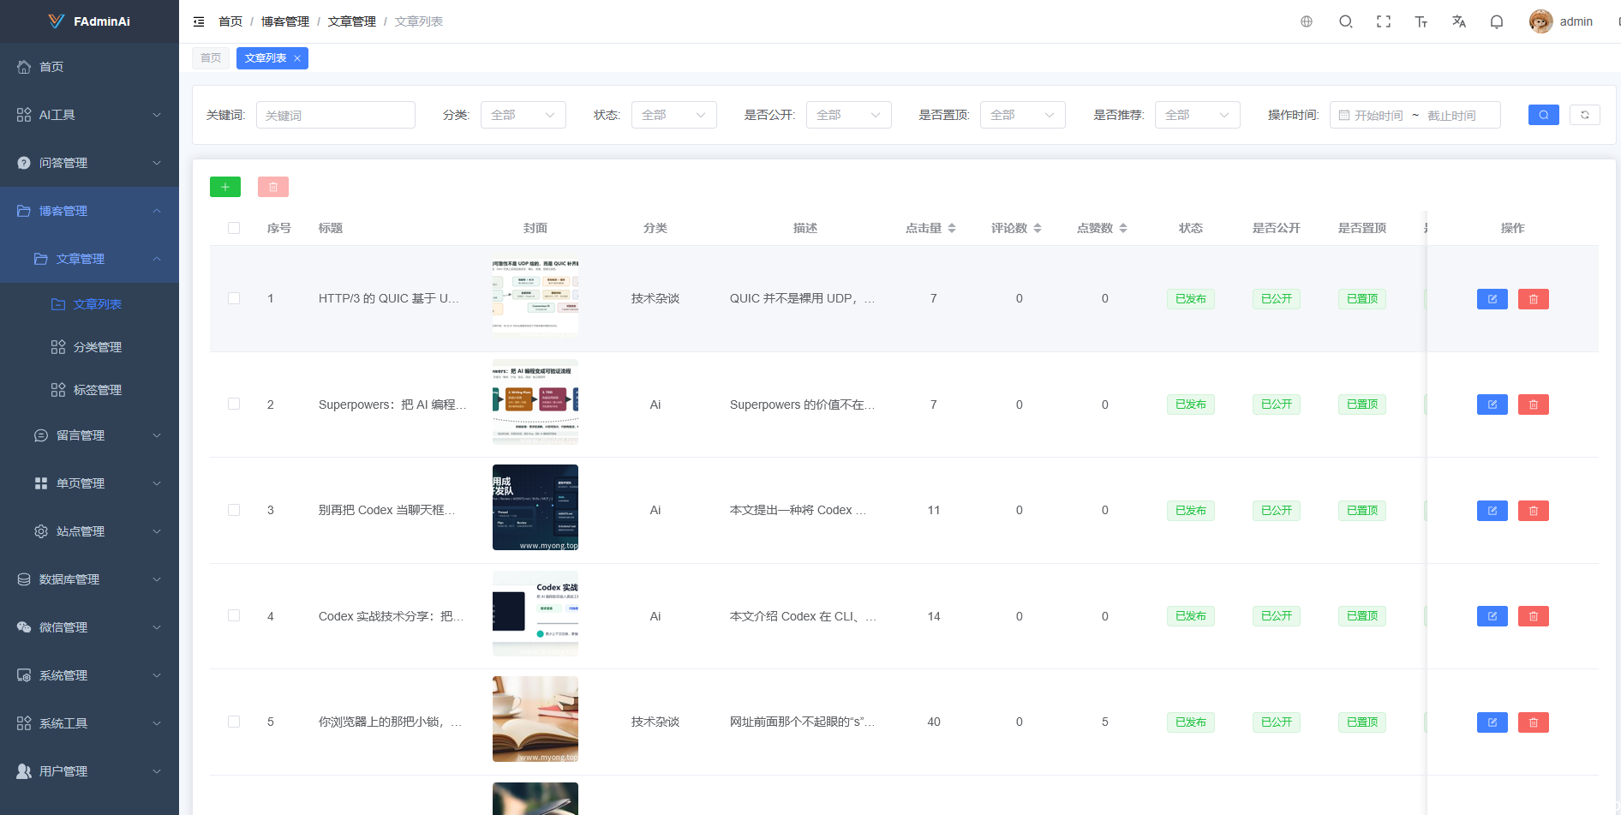The image size is (1621, 815).
Task: Open the 状态 filter dropdown
Action: tap(674, 115)
